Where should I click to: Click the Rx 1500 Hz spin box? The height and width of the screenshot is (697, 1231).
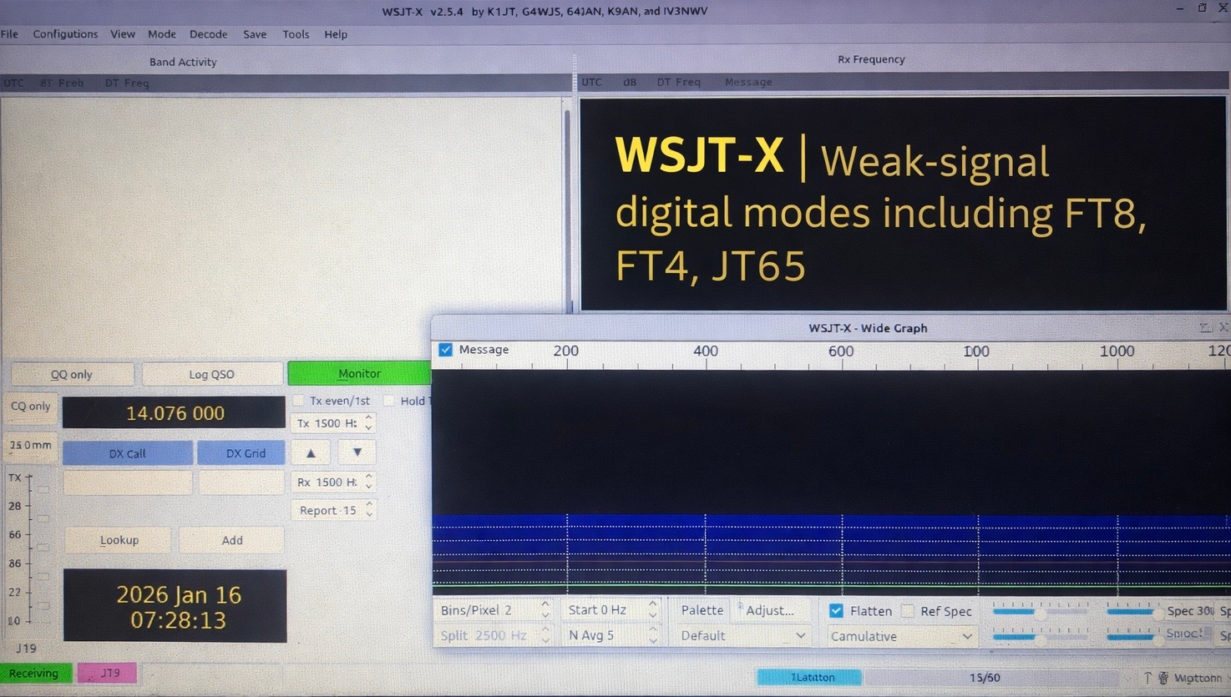(332, 482)
